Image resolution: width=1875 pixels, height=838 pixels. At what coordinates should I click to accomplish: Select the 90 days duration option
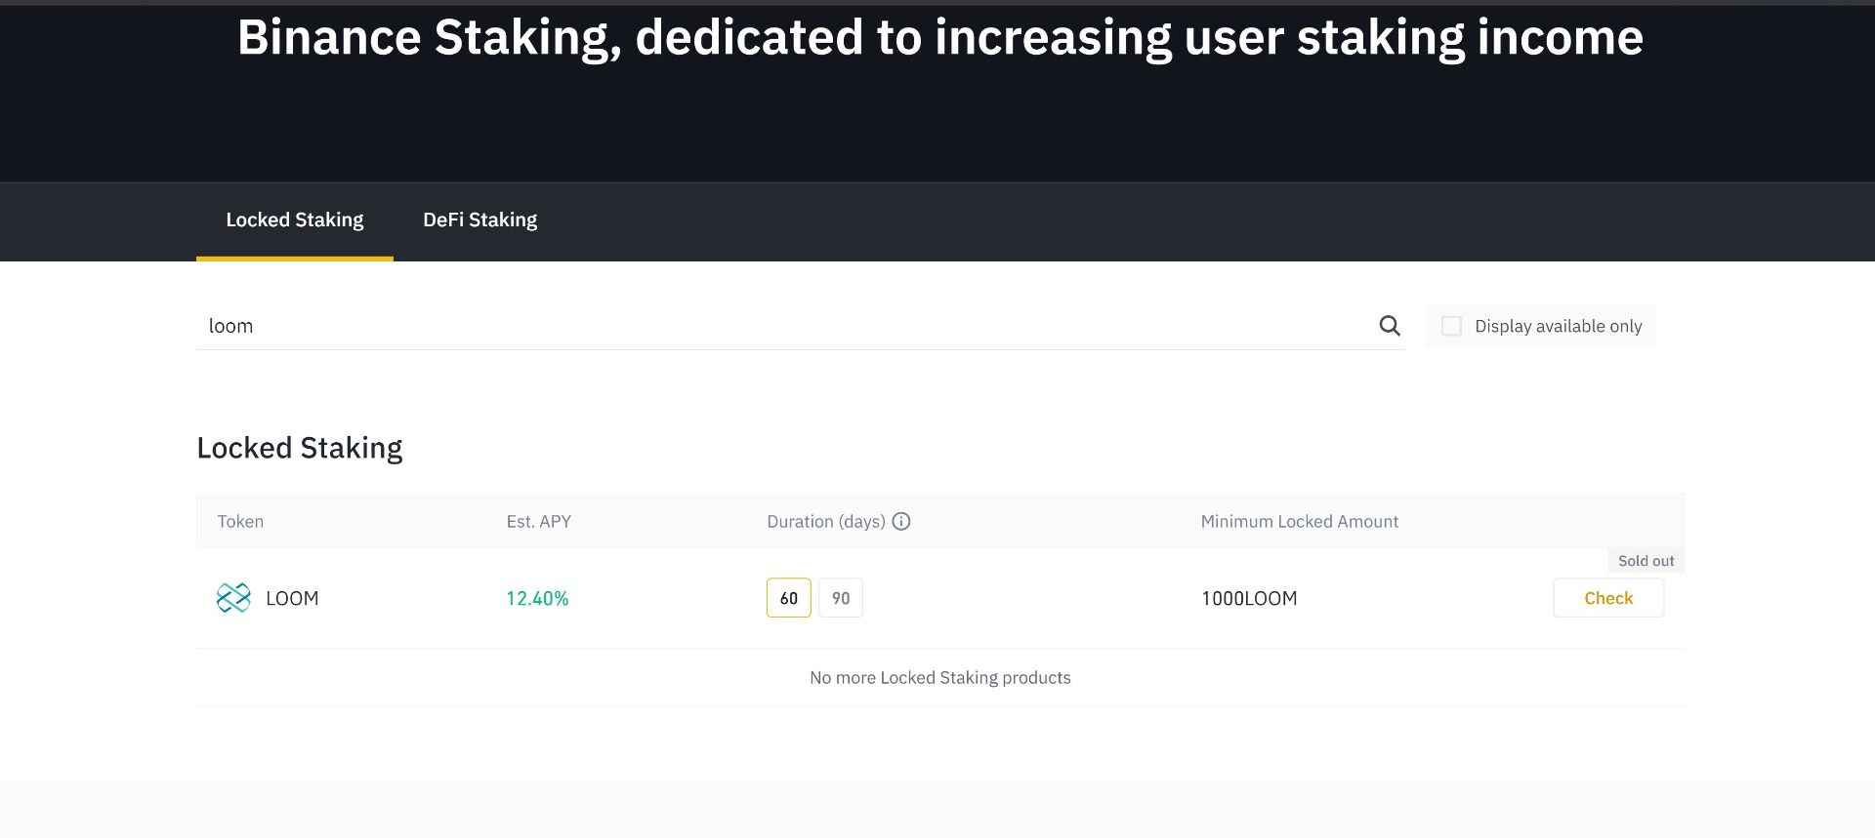(841, 598)
